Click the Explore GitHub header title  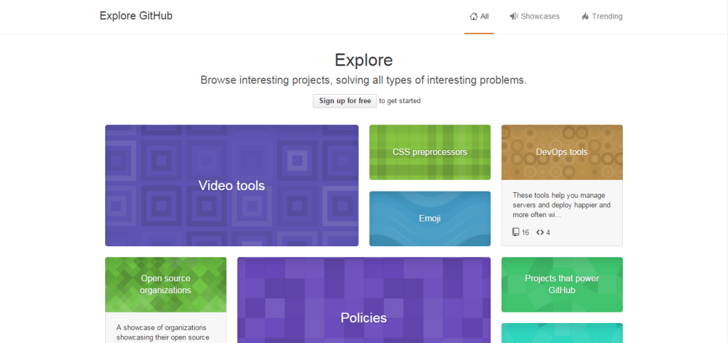[x=136, y=16]
